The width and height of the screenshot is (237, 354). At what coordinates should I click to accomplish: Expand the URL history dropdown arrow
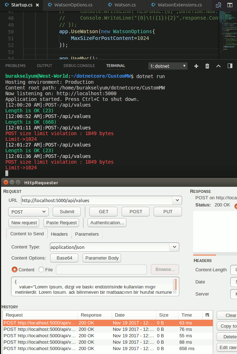178,200
